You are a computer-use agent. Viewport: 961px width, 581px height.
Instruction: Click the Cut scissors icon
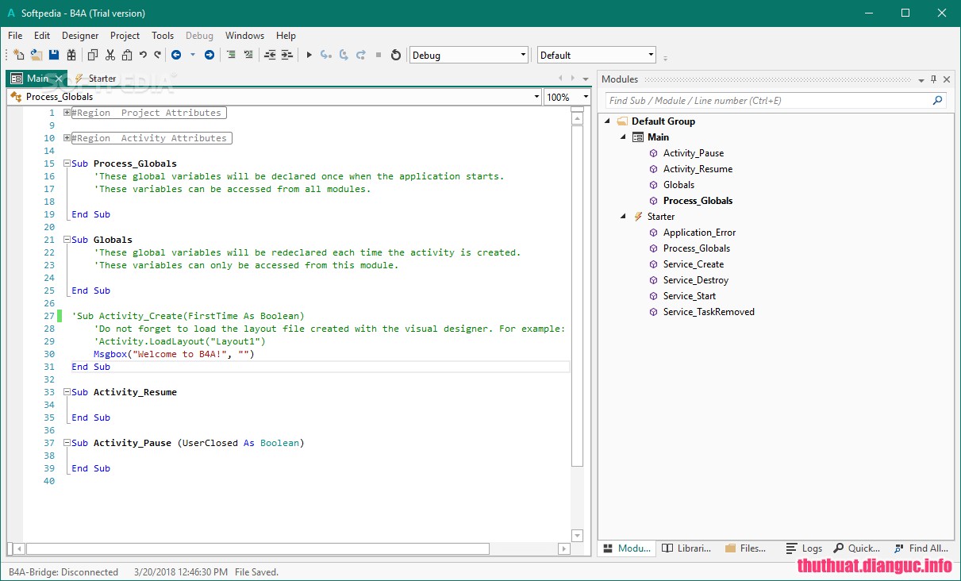pyautogui.click(x=110, y=55)
